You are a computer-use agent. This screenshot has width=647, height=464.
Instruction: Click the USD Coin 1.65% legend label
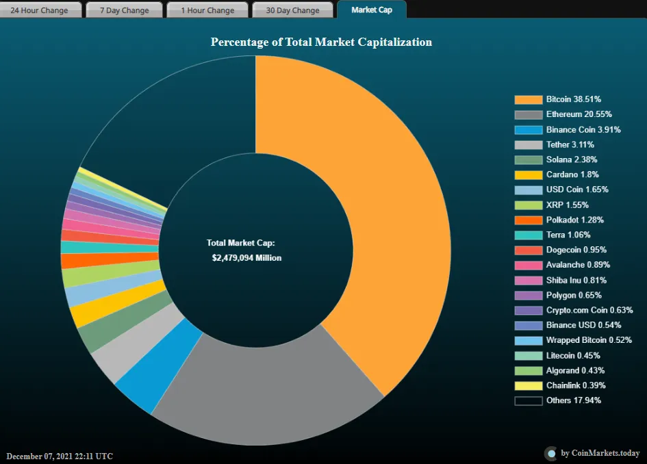click(x=577, y=190)
